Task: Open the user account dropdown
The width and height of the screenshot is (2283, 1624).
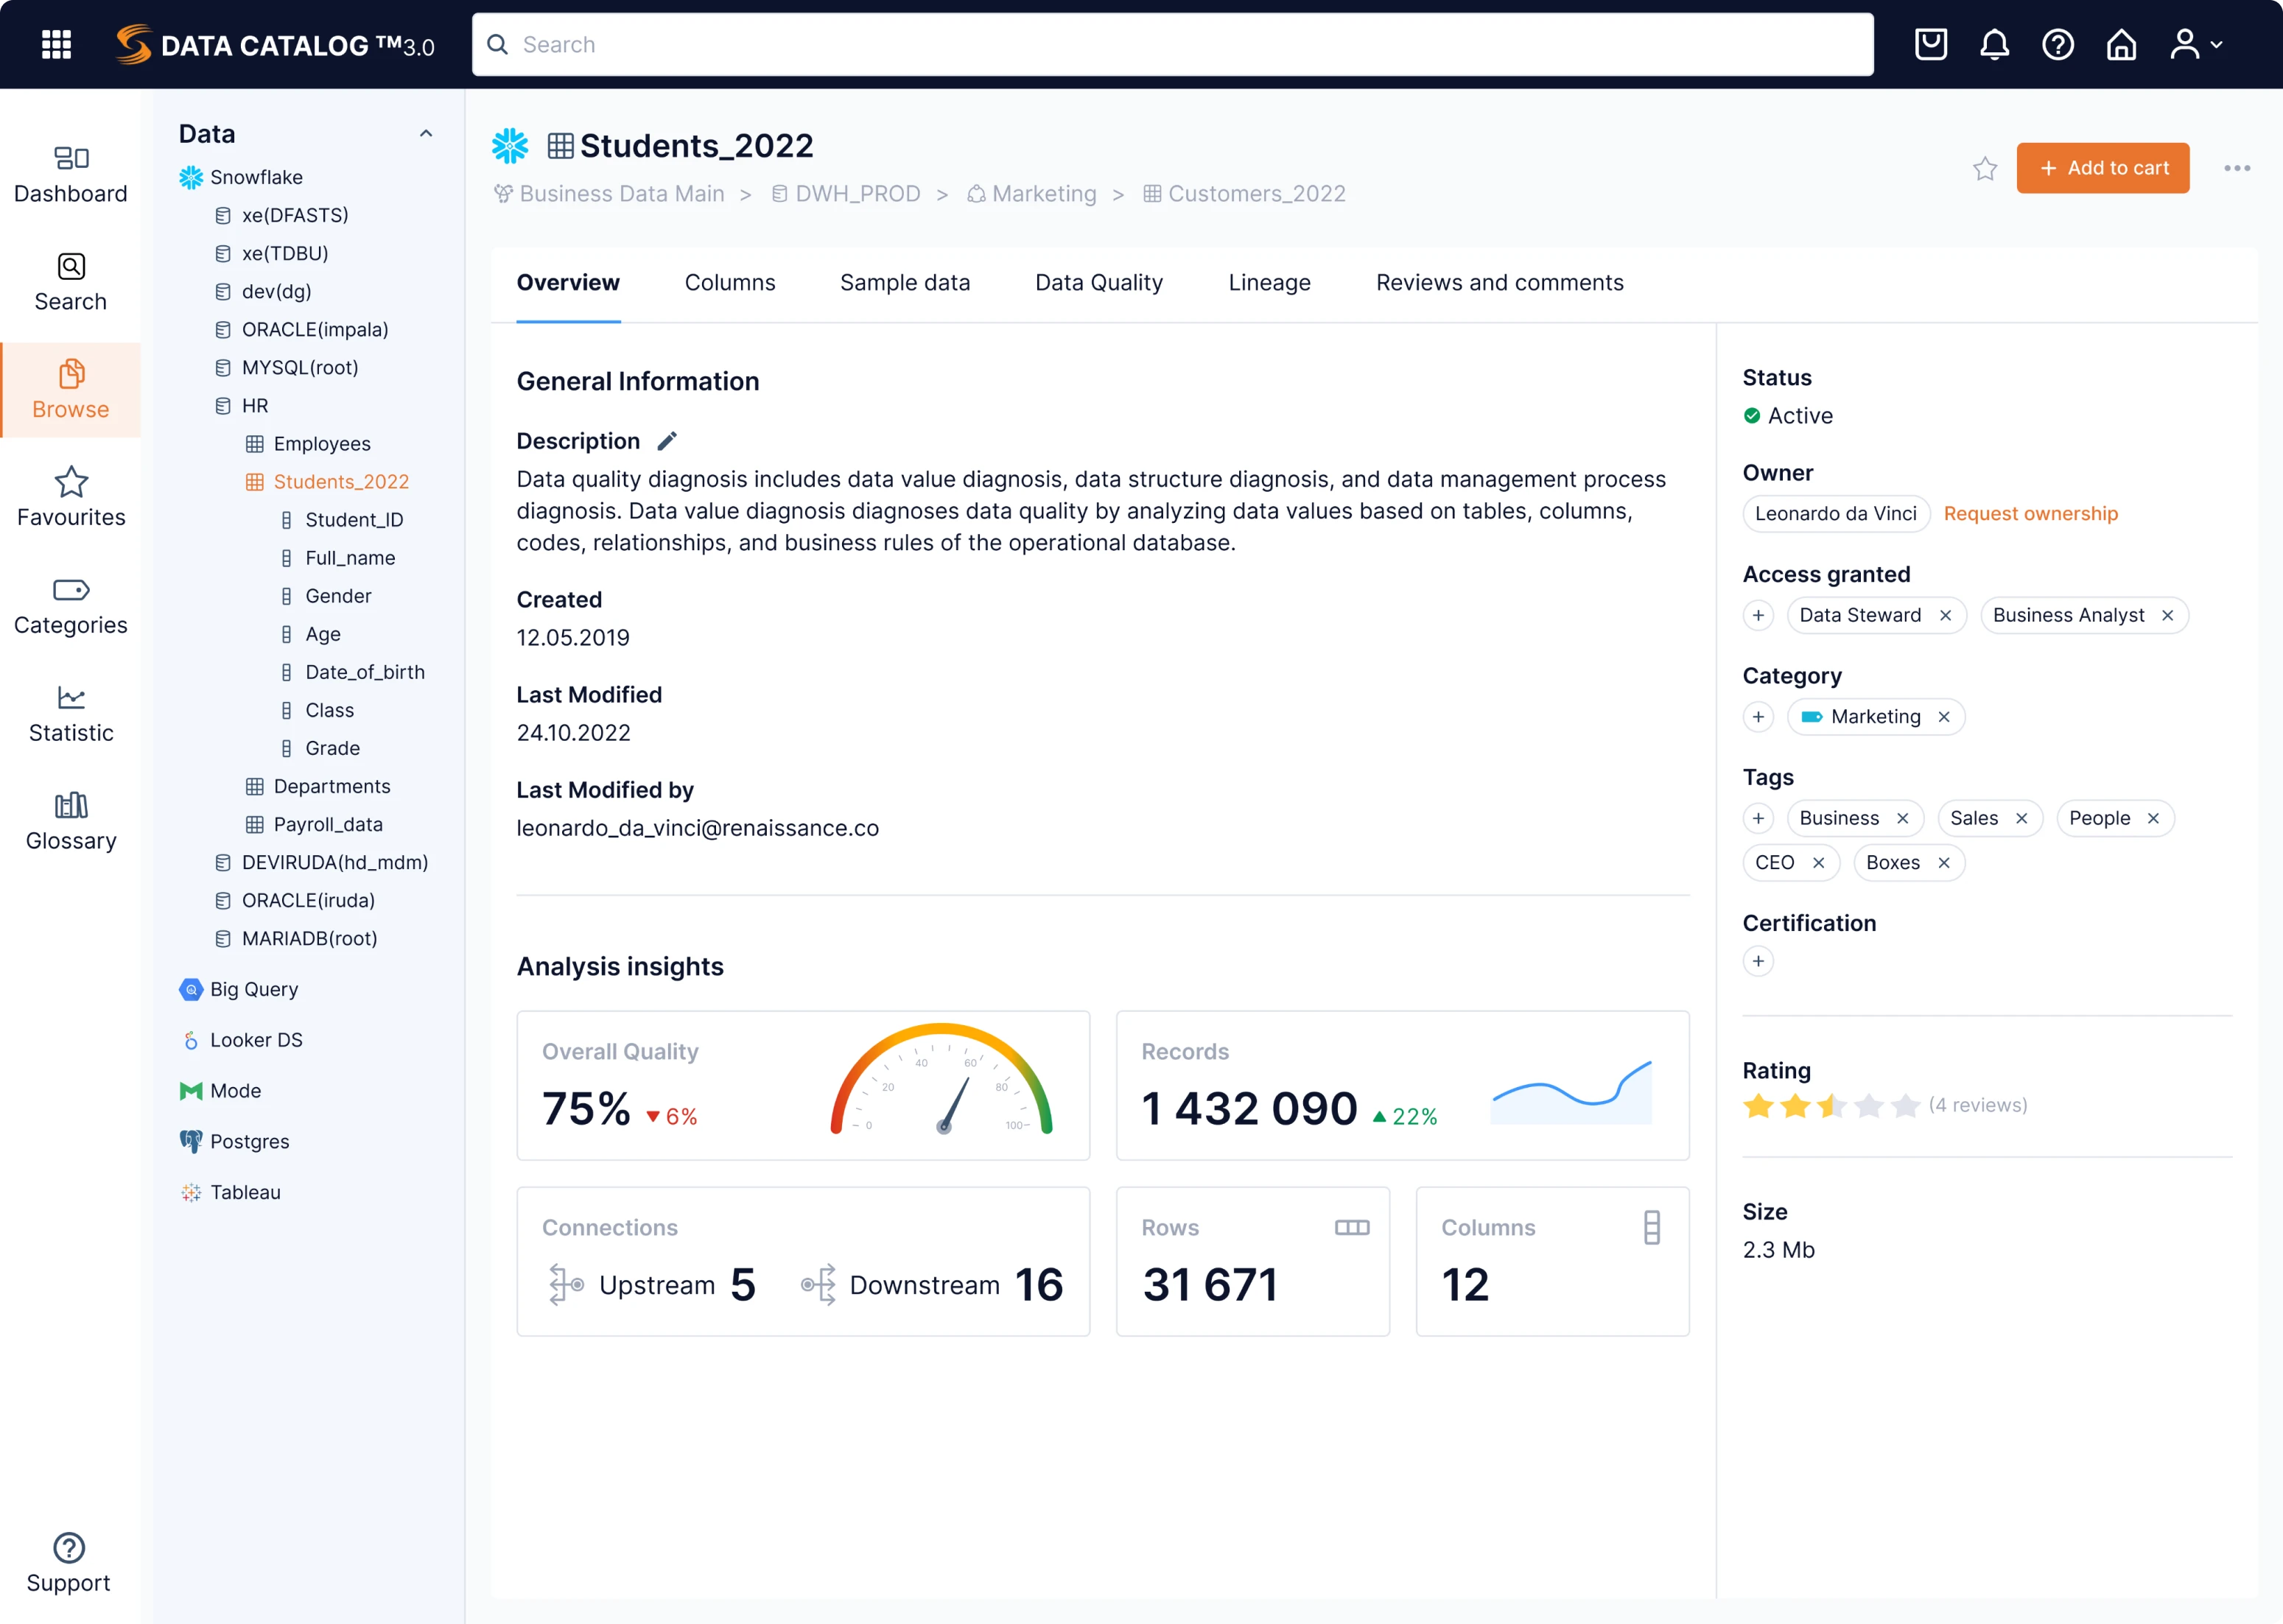Action: tap(2196, 44)
